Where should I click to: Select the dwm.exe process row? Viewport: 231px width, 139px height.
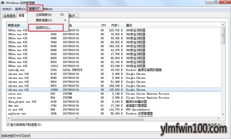pyautogui.click(x=114, y=106)
